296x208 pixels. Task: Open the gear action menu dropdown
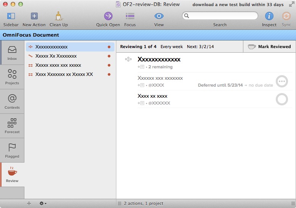43,203
